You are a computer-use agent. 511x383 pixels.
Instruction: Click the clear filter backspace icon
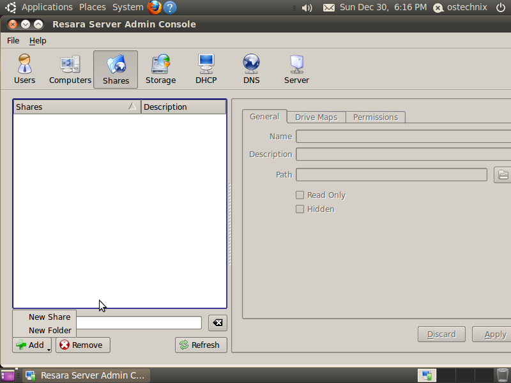click(218, 323)
